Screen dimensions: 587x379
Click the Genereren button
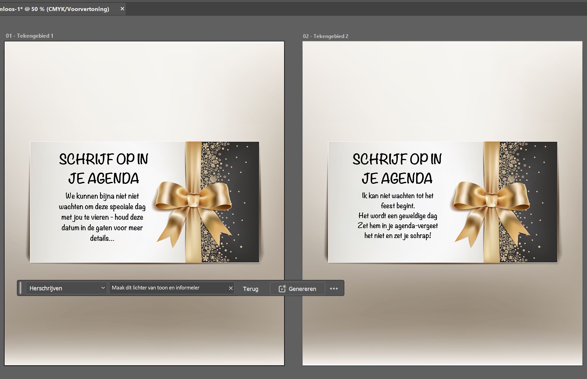click(297, 289)
